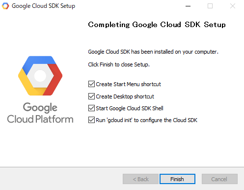Click the Google Cloud Platform hexagon logo

(40, 76)
